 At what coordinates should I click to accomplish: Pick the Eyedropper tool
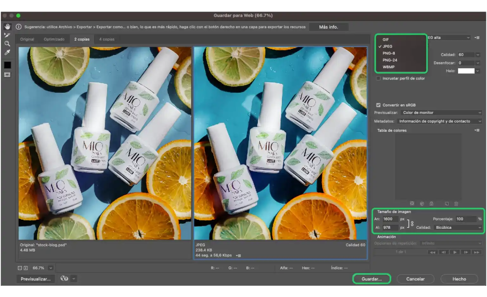[7, 52]
